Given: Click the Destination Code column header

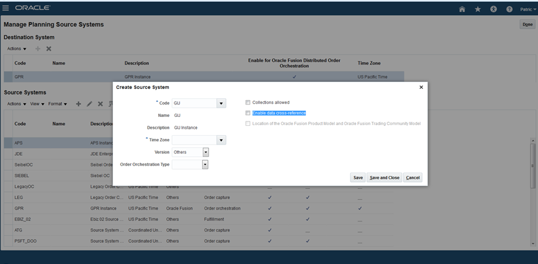Looking at the screenshot, I should click(x=20, y=63).
